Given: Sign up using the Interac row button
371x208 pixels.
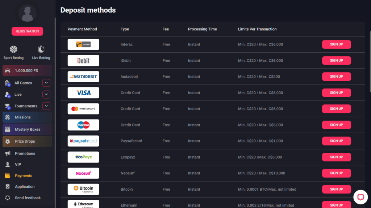Looking at the screenshot, I should (x=336, y=44).
